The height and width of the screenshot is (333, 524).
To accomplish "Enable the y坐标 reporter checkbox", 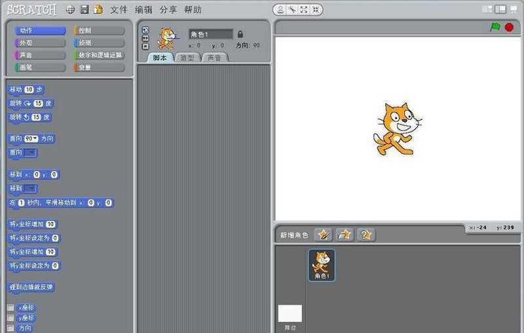I will [x=10, y=317].
